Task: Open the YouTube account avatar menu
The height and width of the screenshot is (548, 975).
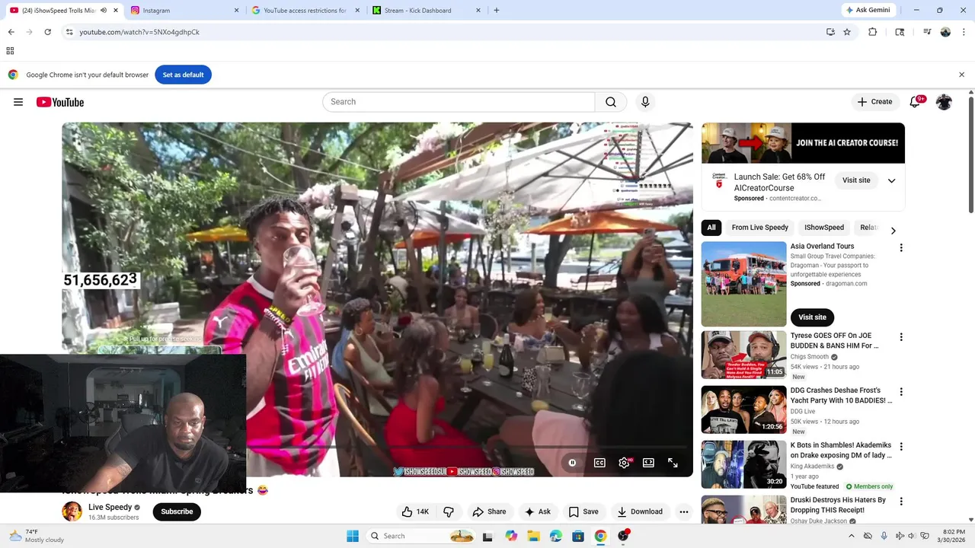Action: [x=944, y=102]
